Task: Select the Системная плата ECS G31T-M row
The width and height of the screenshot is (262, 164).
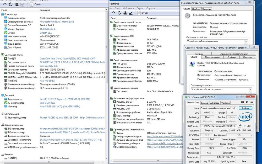Action: [x=53, y=62]
